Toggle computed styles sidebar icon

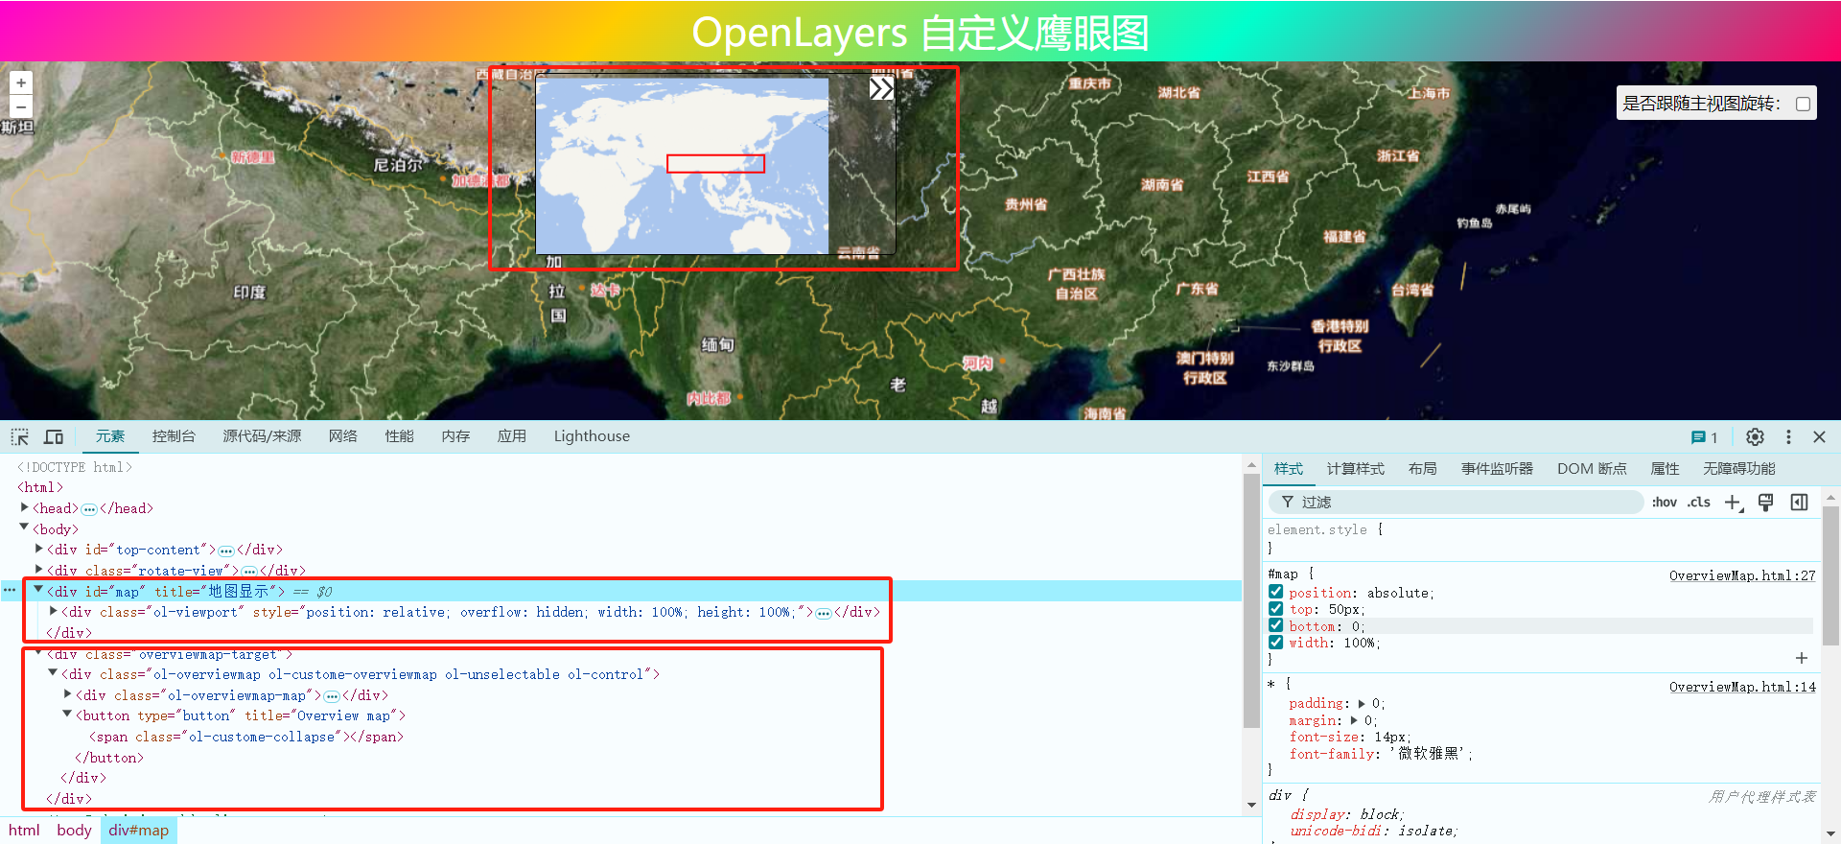pyautogui.click(x=1799, y=503)
